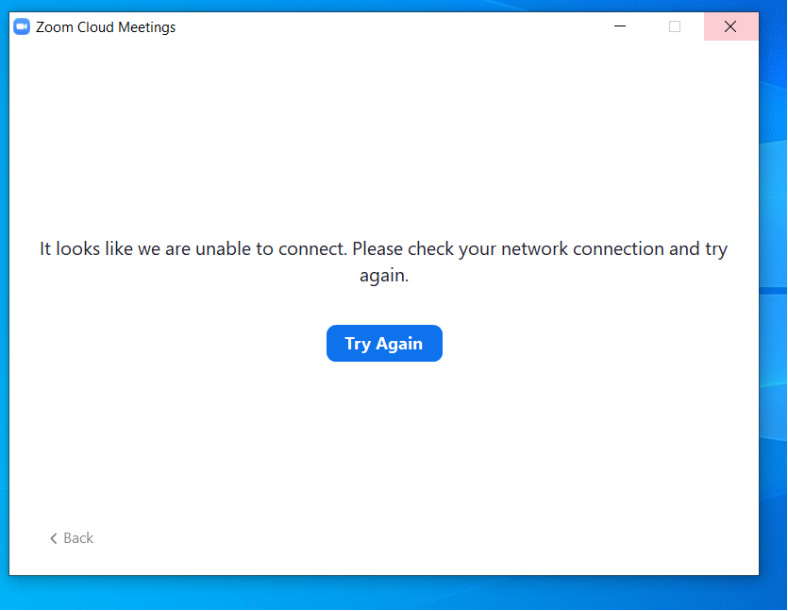788x611 pixels.
Task: Go back using the Back link
Action: 77,538
